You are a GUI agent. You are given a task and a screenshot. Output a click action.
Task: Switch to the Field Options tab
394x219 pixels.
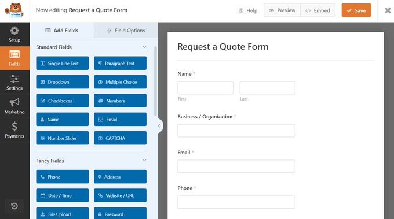pyautogui.click(x=126, y=30)
